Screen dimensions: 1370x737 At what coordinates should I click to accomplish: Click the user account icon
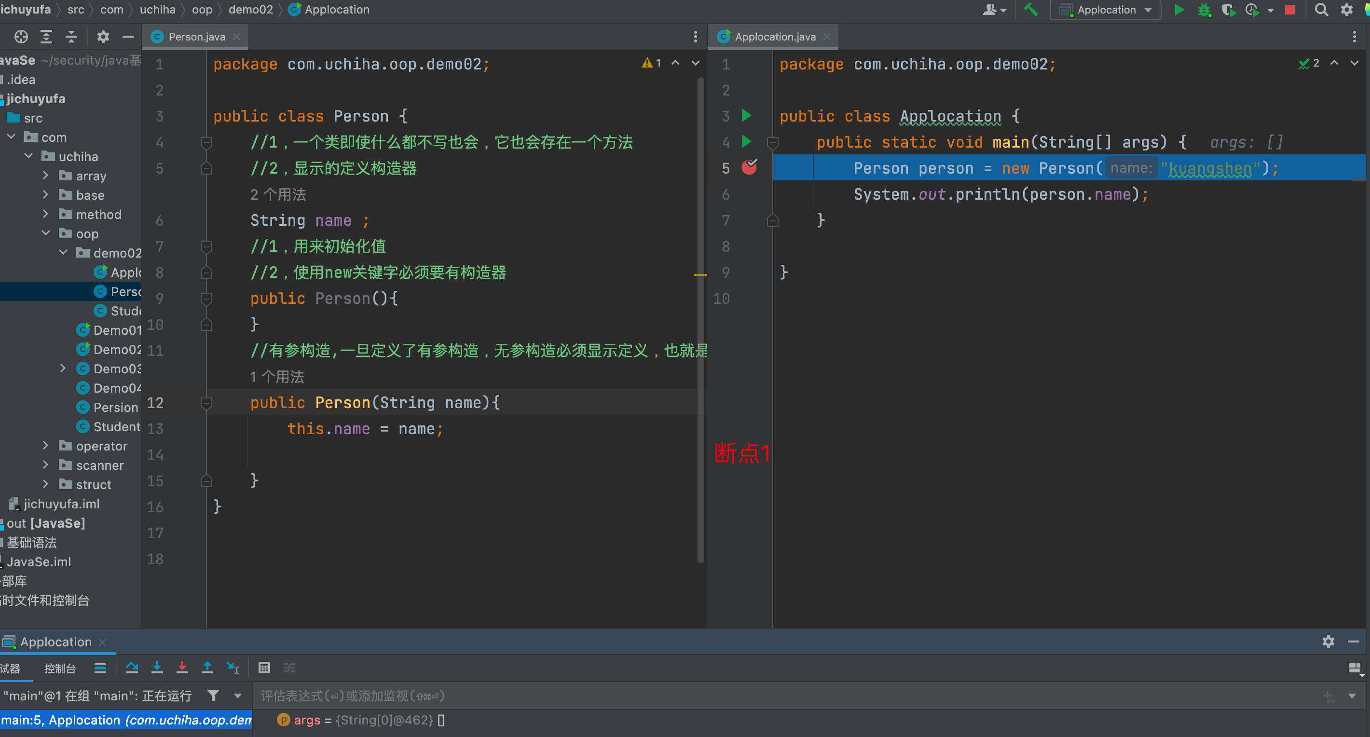[x=994, y=10]
